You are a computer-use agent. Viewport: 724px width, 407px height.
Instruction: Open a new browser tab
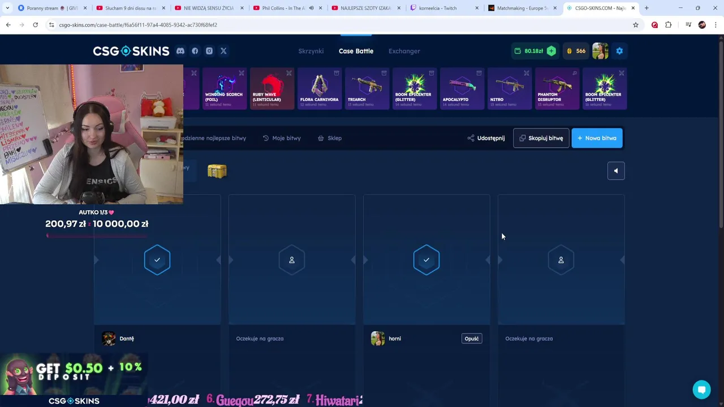647,8
